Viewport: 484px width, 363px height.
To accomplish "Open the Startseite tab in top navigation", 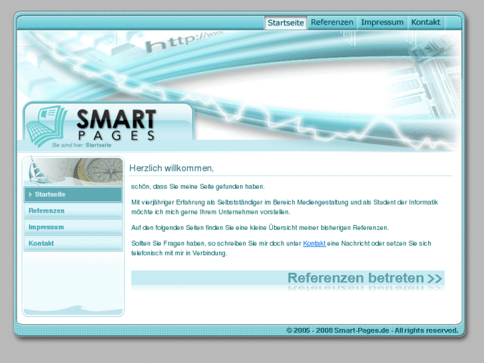I will [286, 23].
